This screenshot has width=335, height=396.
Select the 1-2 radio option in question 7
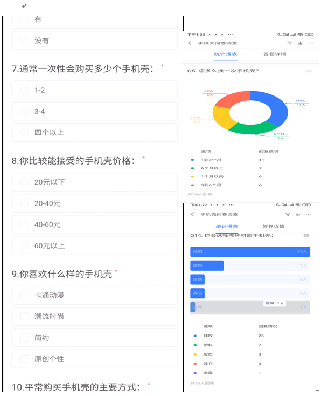25,90
